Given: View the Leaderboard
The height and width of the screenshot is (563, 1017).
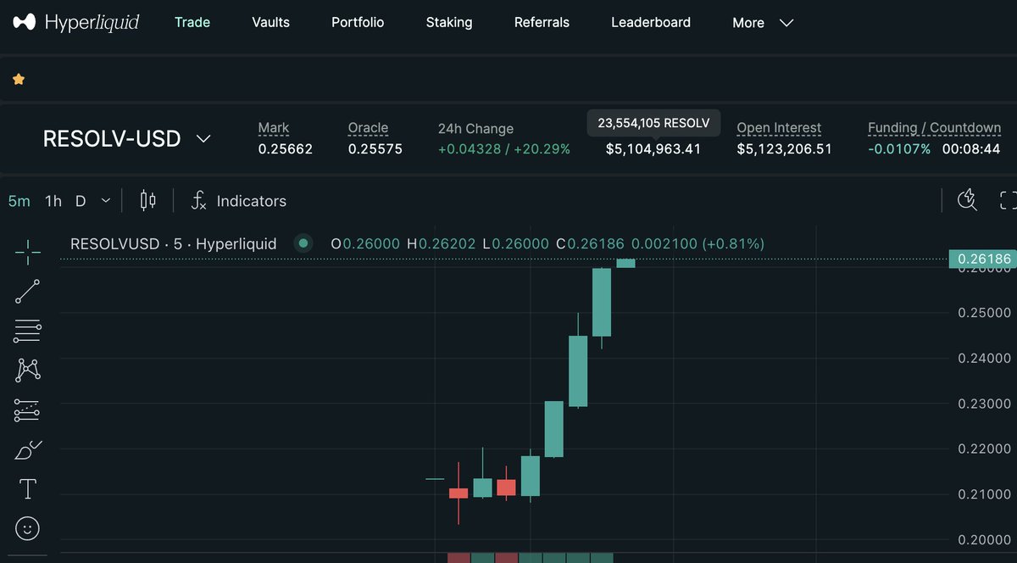Looking at the screenshot, I should click(x=651, y=22).
